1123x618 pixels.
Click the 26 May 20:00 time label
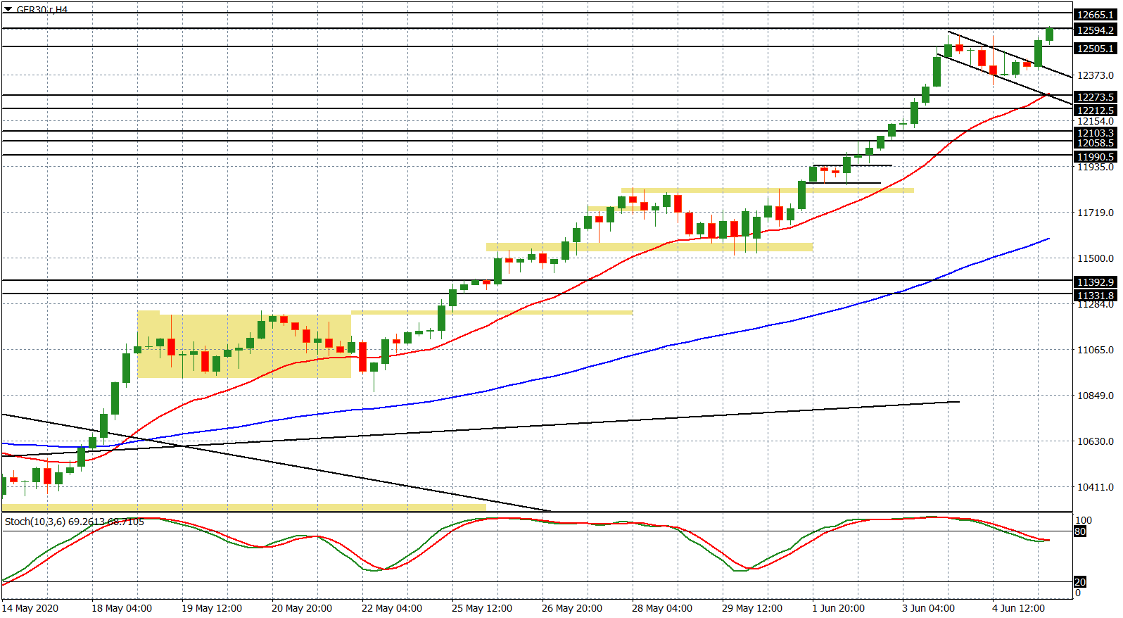(572, 608)
